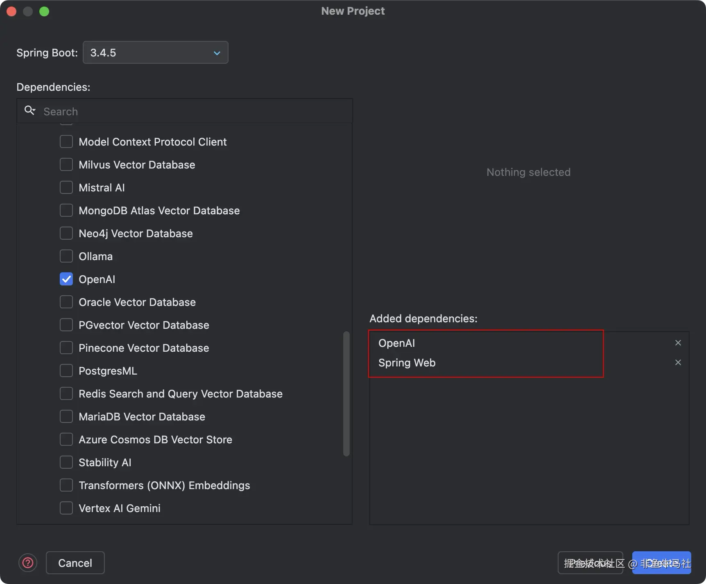Tick the Milvus Vector Database checkbox
This screenshot has height=584, width=706.
(x=66, y=164)
